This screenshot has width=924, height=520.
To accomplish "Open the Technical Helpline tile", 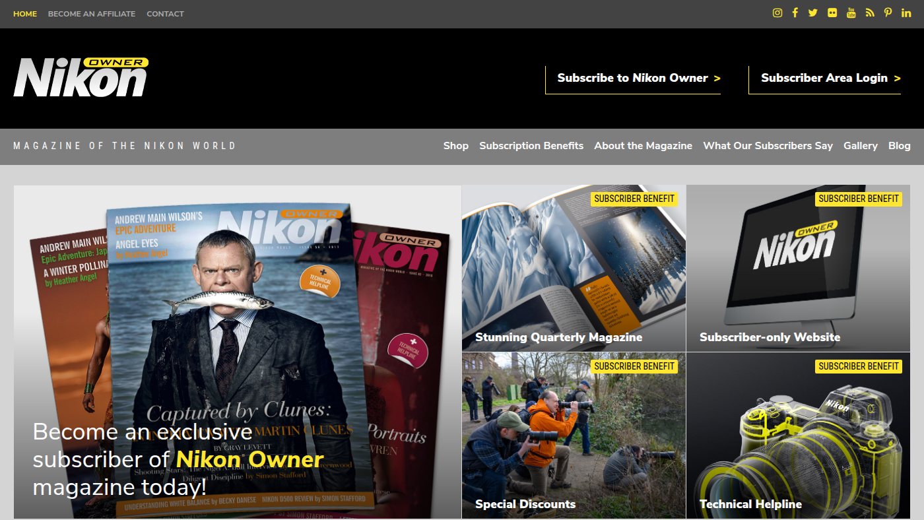I will point(798,436).
